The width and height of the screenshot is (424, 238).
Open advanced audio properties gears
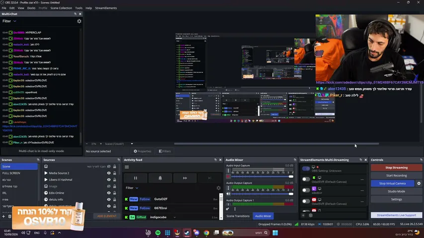228,209
